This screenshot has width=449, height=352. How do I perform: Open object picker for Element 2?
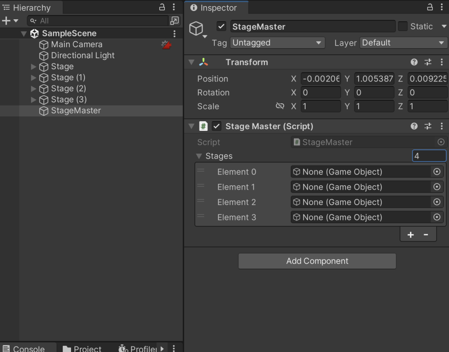click(437, 202)
